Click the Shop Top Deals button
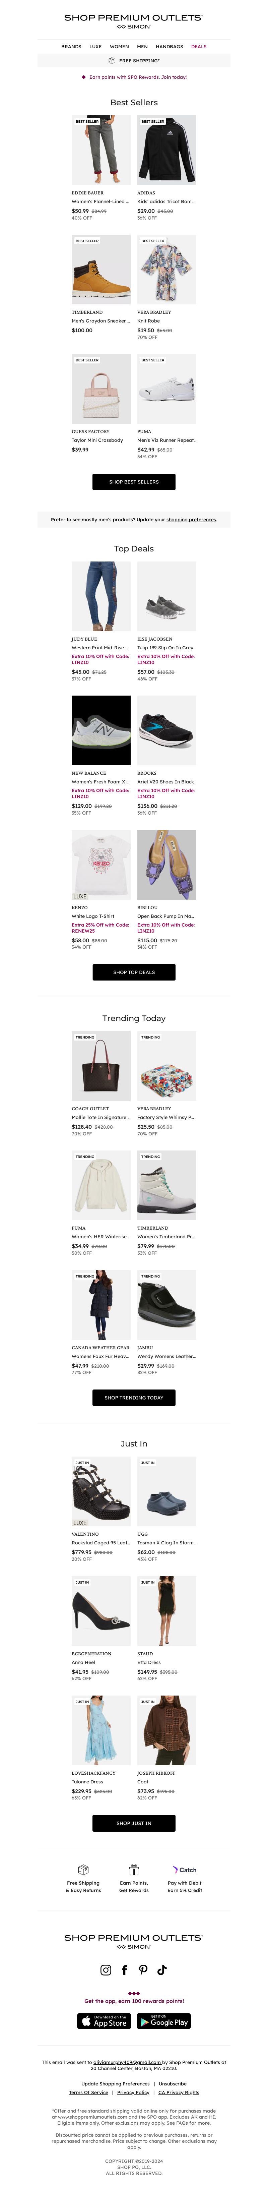 [134, 972]
